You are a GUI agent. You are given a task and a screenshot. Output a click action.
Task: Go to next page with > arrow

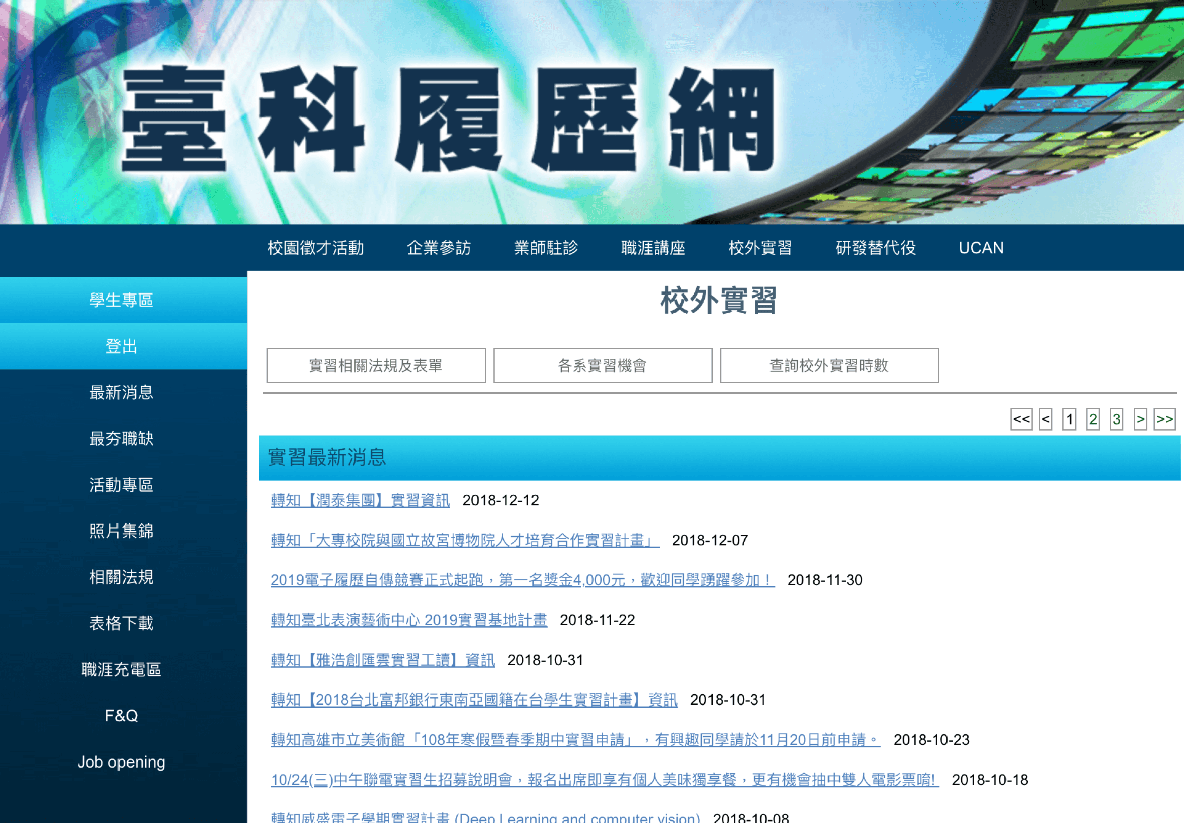1140,419
